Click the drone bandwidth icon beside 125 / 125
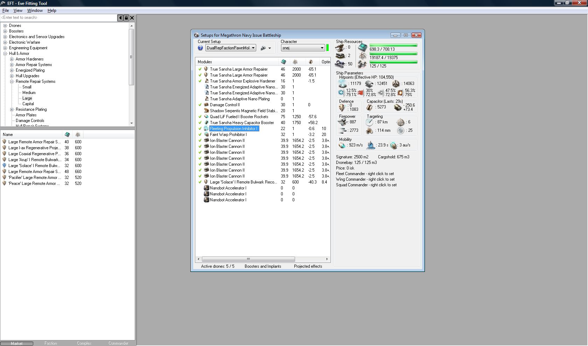The width and height of the screenshot is (588, 346). pos(362,64)
